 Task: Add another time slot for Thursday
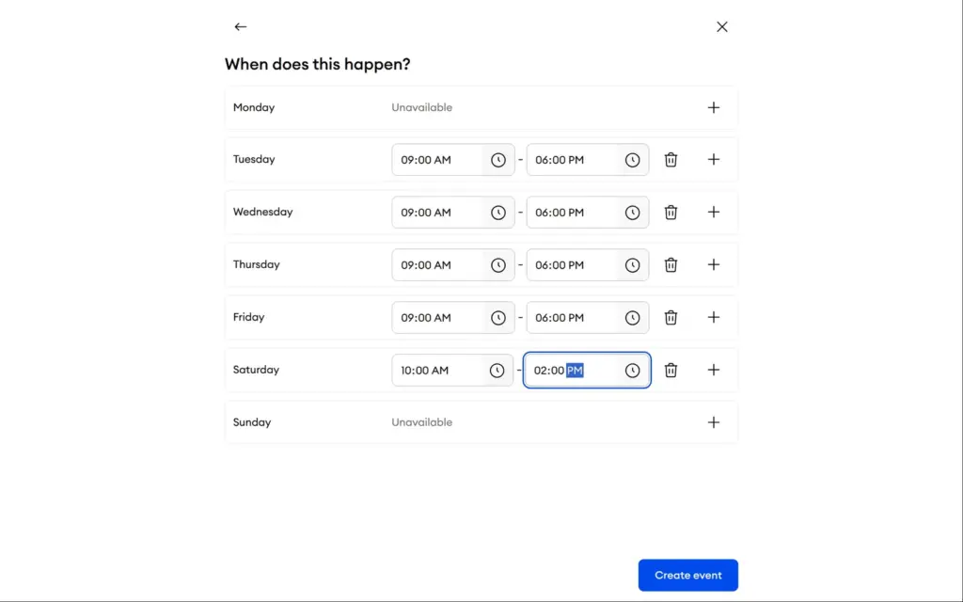713,264
